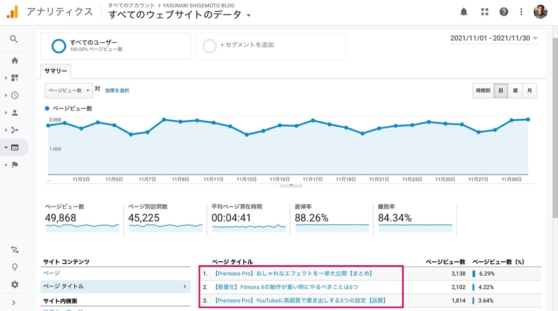Open 【Premiere Pro】YouTubeに高画質 page title link
Screen dimensions: 558x311
(x=301, y=300)
